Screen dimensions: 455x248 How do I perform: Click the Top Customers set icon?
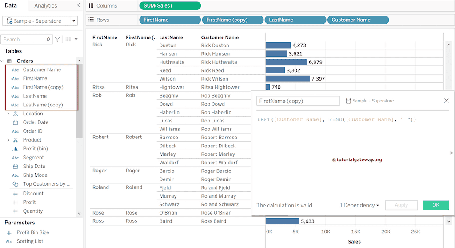click(16, 184)
